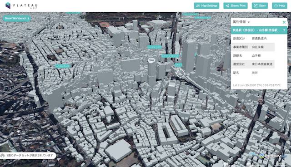Viewport: 291px width, 167px height.
Task: Expand the 属性情報 dropdown arrow
Action: click(249, 22)
